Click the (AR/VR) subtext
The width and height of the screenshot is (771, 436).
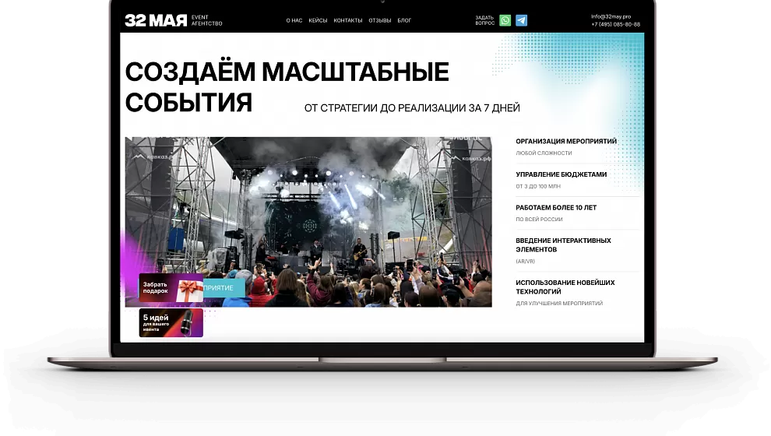pyautogui.click(x=525, y=262)
